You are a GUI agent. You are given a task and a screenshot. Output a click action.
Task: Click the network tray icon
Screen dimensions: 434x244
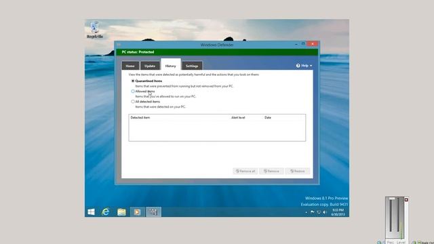tap(319, 212)
